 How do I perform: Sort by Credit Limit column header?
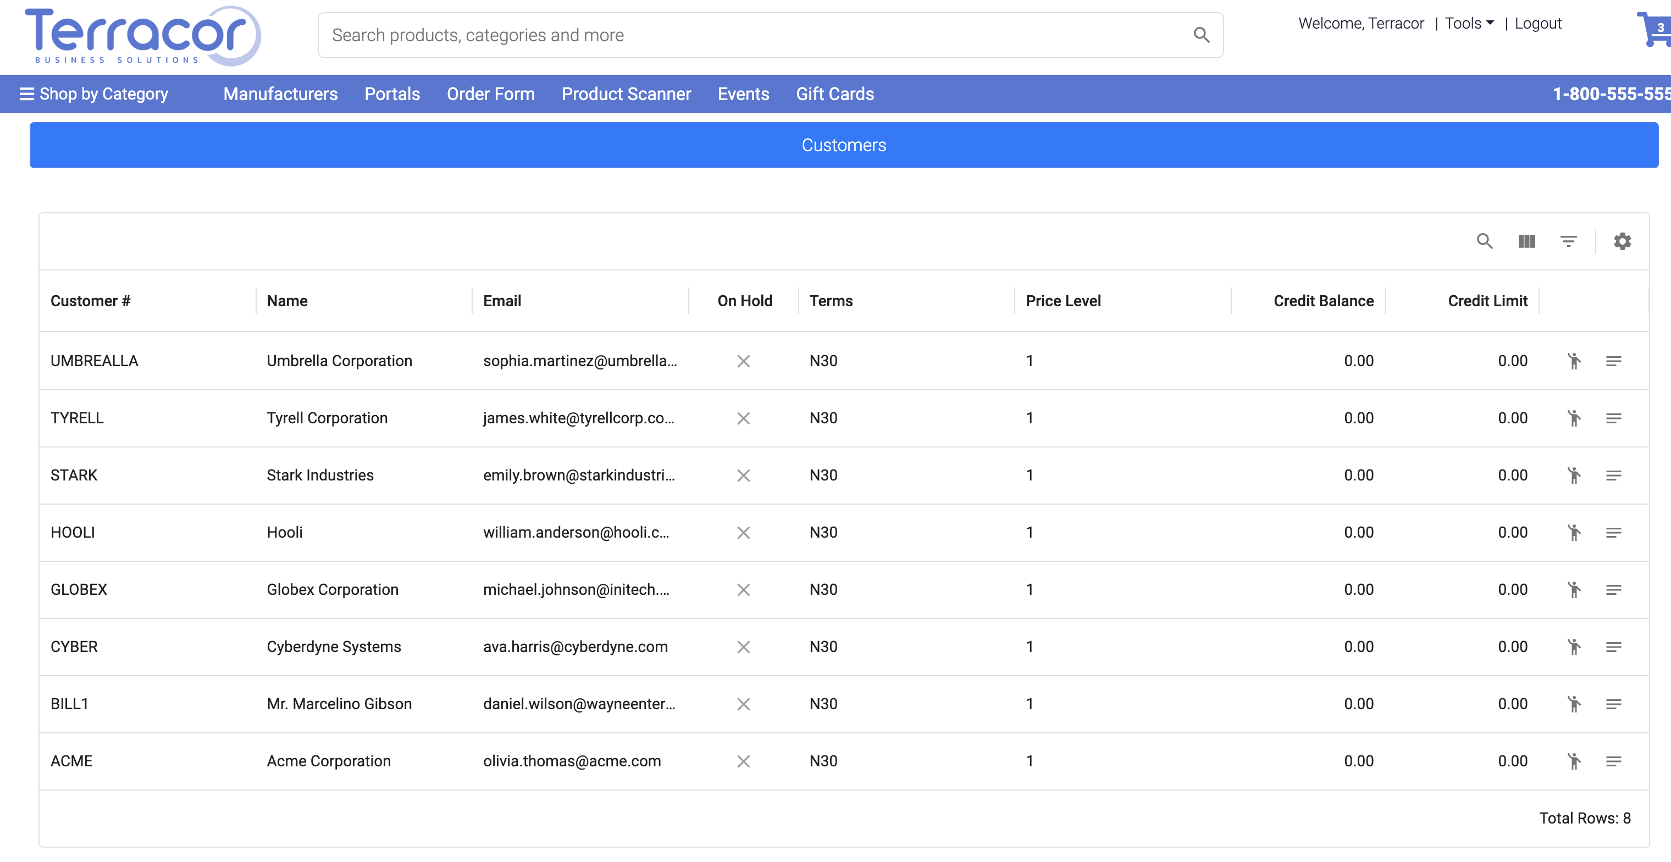coord(1487,300)
